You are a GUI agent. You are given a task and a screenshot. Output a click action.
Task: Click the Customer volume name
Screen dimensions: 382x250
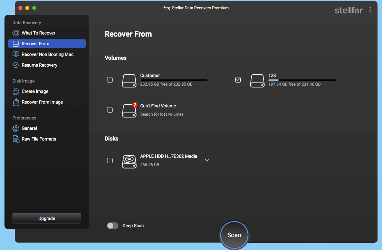(x=150, y=76)
